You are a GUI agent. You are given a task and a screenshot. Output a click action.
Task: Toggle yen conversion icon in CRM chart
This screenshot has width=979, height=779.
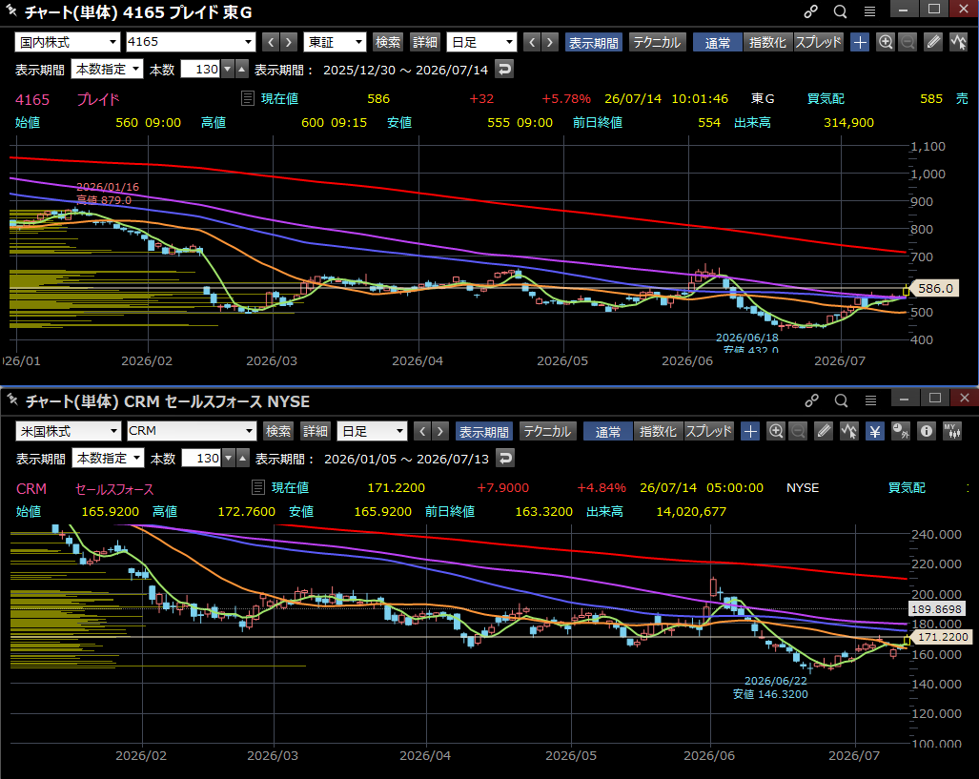[x=875, y=431]
